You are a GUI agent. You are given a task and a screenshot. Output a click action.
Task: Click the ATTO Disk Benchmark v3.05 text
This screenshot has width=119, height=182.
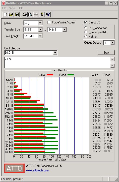[x=44, y=166]
